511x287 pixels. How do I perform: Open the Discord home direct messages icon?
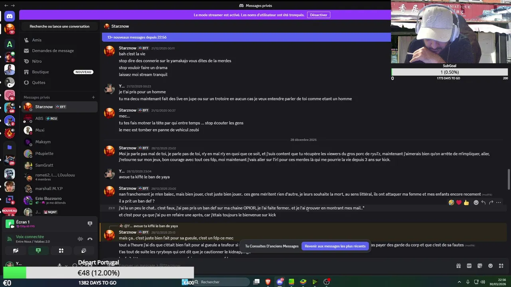tap(10, 16)
